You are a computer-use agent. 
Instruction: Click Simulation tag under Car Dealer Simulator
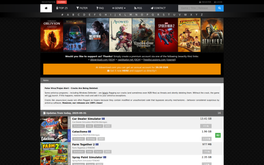point(78,126)
